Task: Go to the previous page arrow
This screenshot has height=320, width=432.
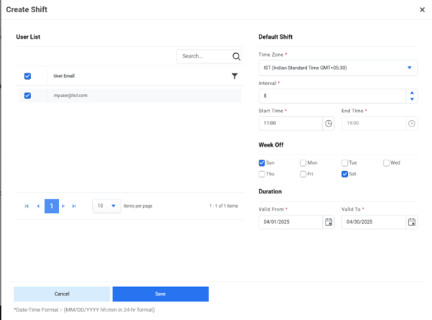Action: pos(38,206)
